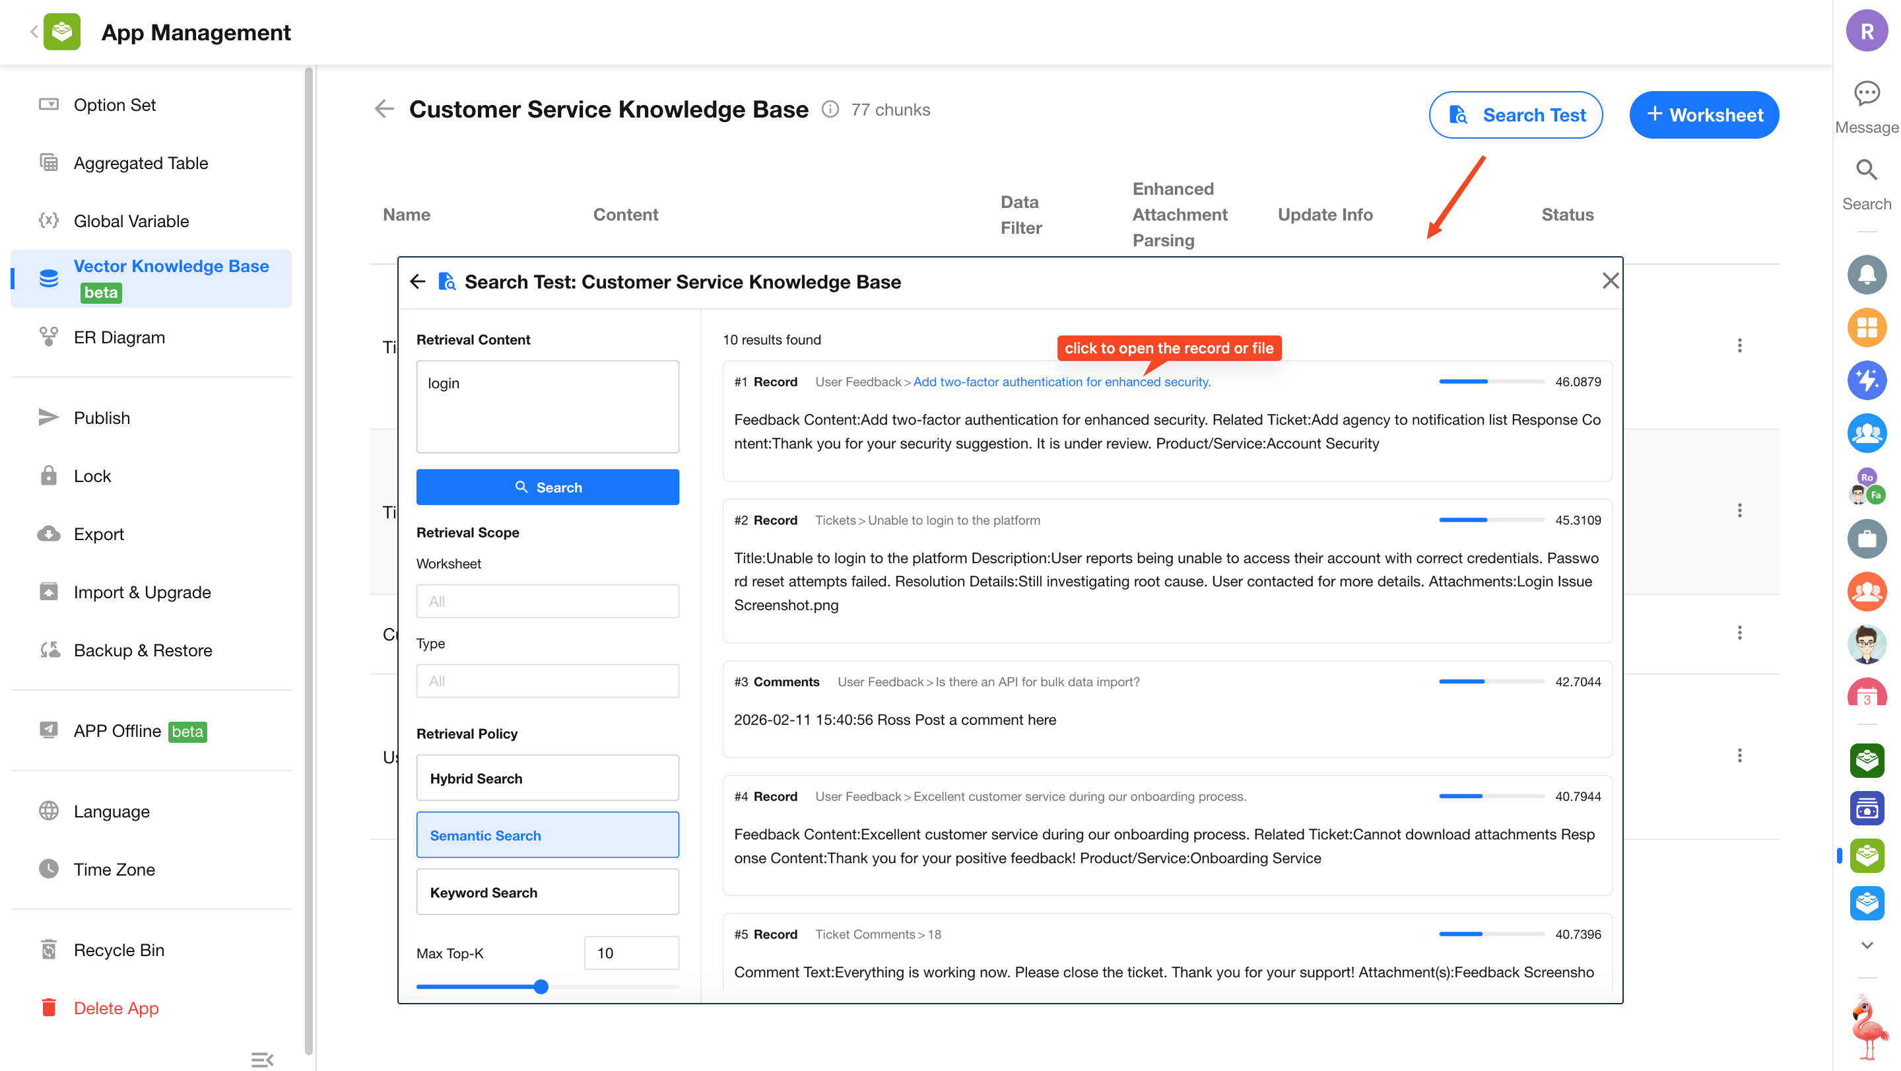
Task: Select Semantic Search retrieval policy
Action: click(x=547, y=835)
